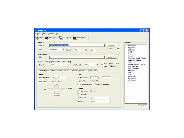Select the Xbox 360 preset
This screenshot has height=138, width=184.
[x=131, y=81]
